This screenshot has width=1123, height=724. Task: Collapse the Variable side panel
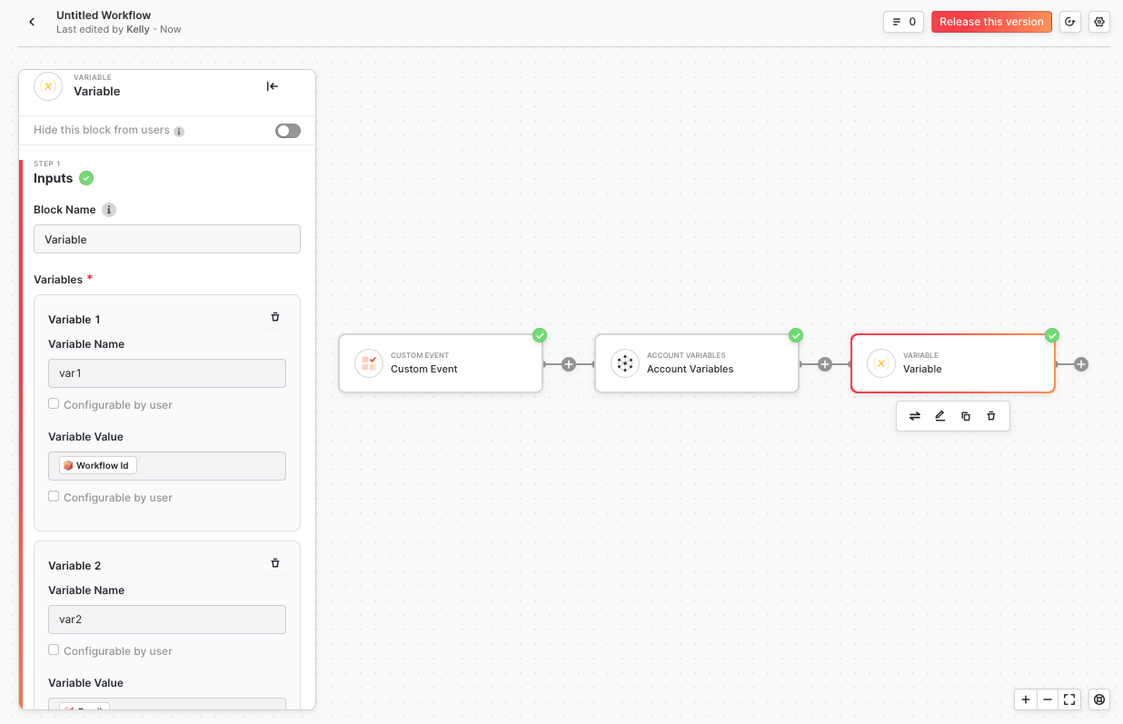[x=272, y=86]
